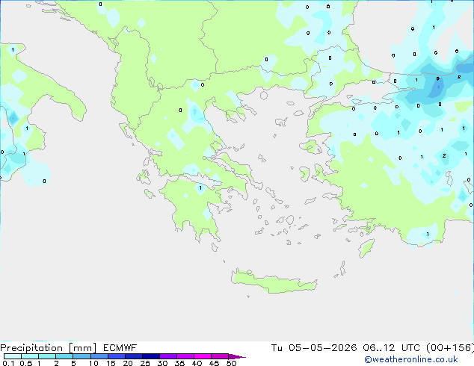The height and width of the screenshot is (366, 474).
Task: Select the 45 to 50 mm legend swatch
Action: click(220, 356)
